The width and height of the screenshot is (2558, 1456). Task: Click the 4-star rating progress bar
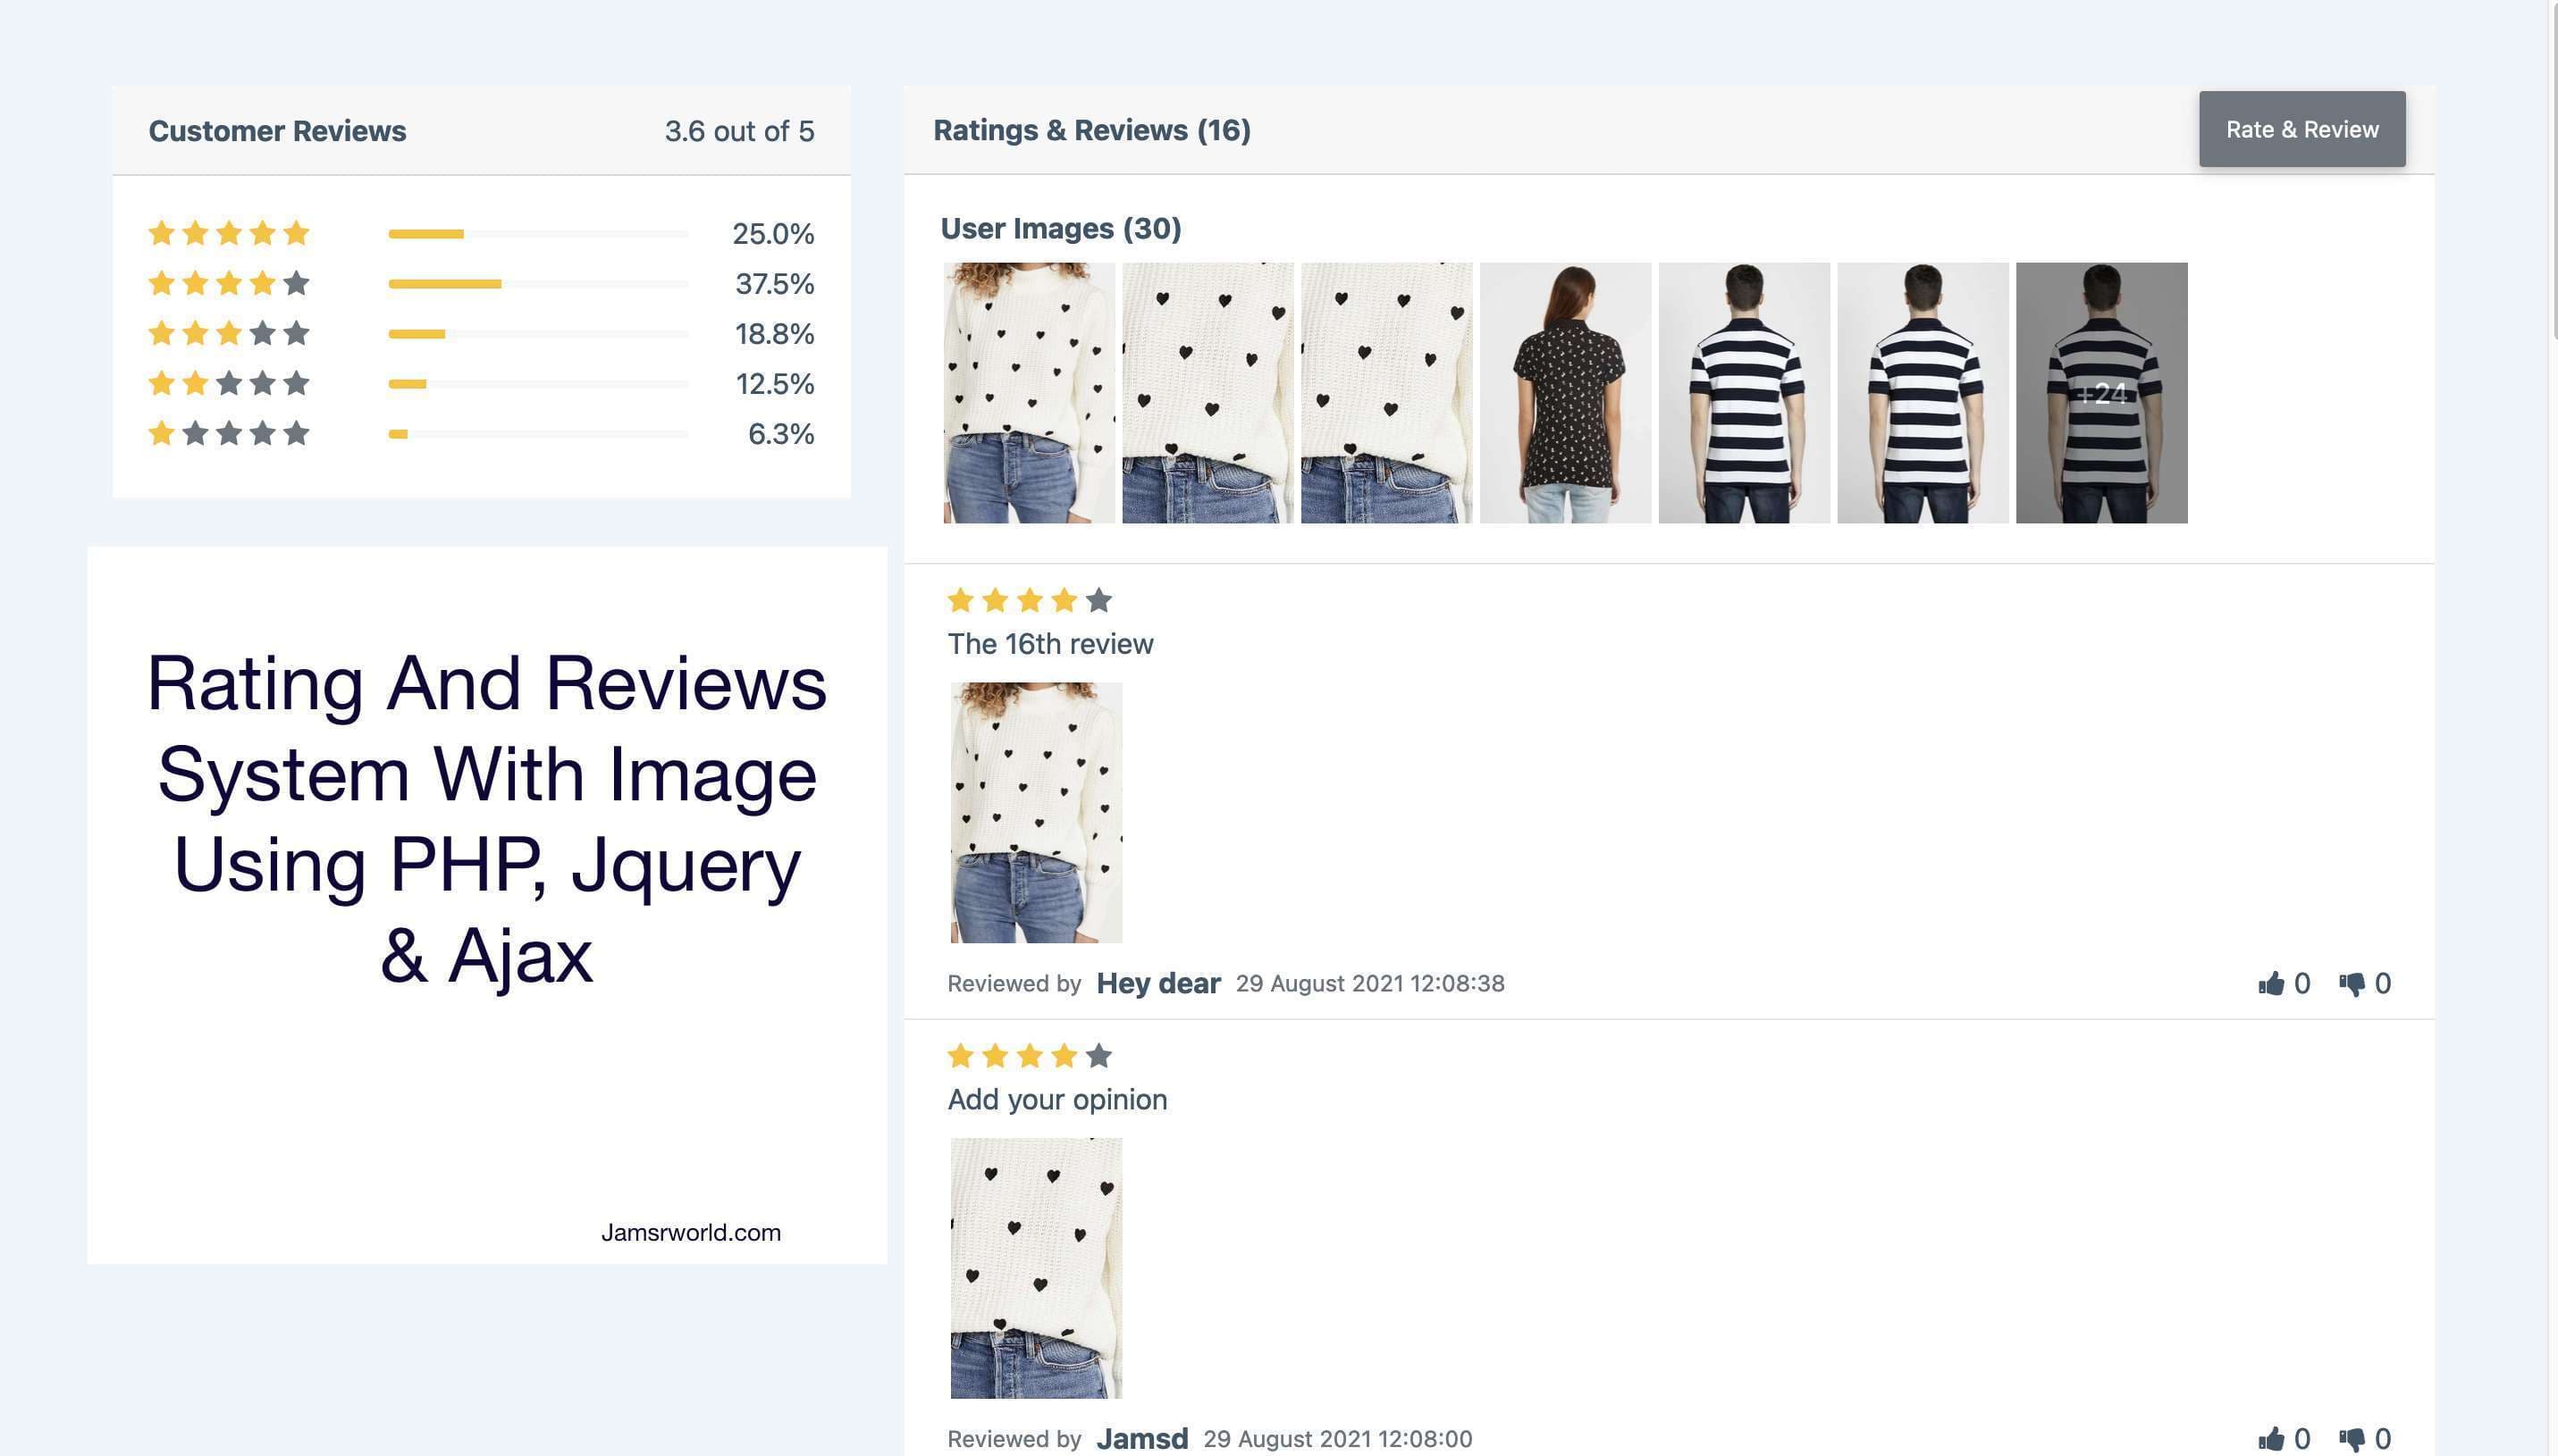pos(538,284)
